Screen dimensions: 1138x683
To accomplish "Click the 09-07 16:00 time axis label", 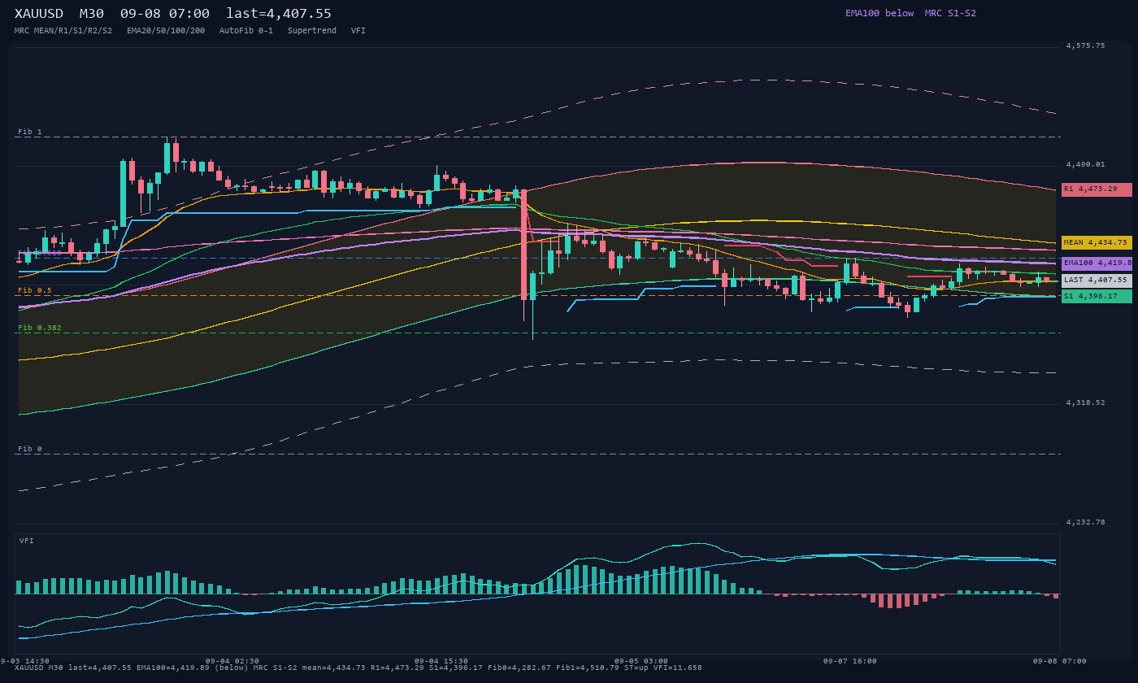I will tap(850, 661).
